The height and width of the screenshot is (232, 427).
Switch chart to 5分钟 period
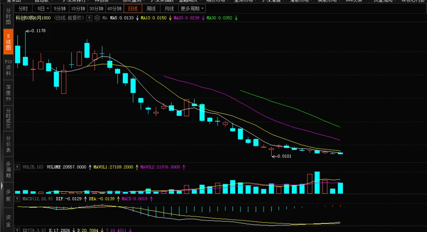[60, 9]
